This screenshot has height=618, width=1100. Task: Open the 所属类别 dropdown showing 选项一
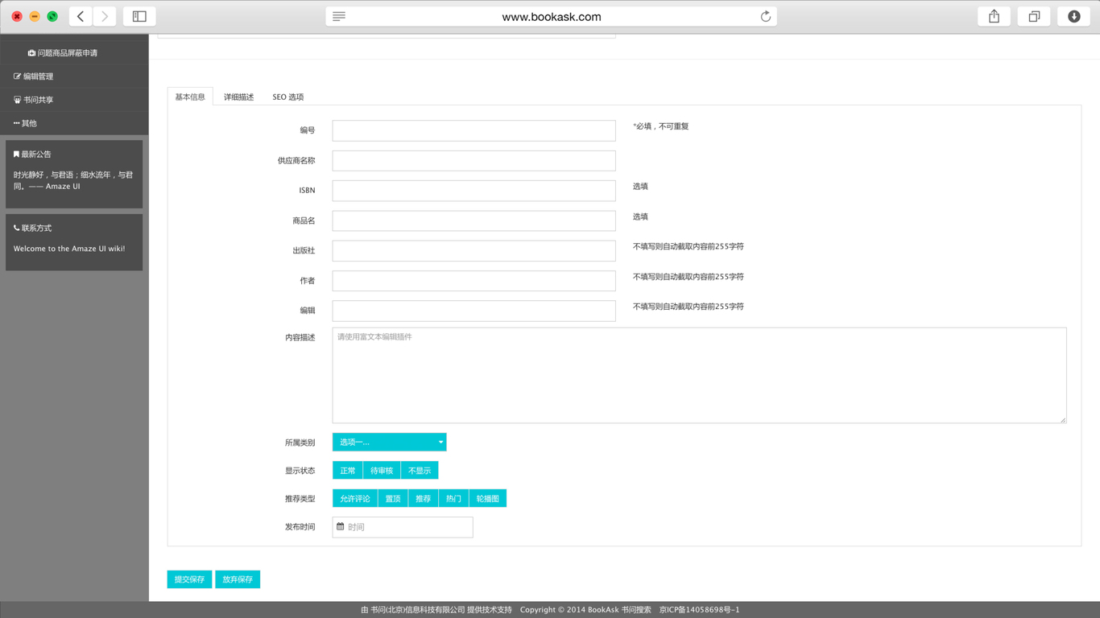coord(389,442)
